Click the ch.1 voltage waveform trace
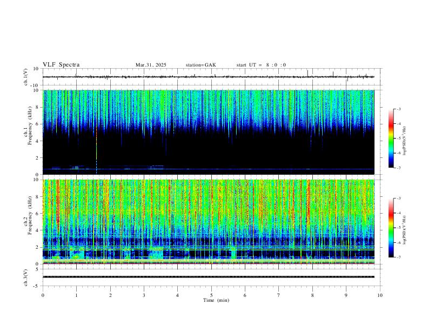428x331 pixels. [208, 77]
